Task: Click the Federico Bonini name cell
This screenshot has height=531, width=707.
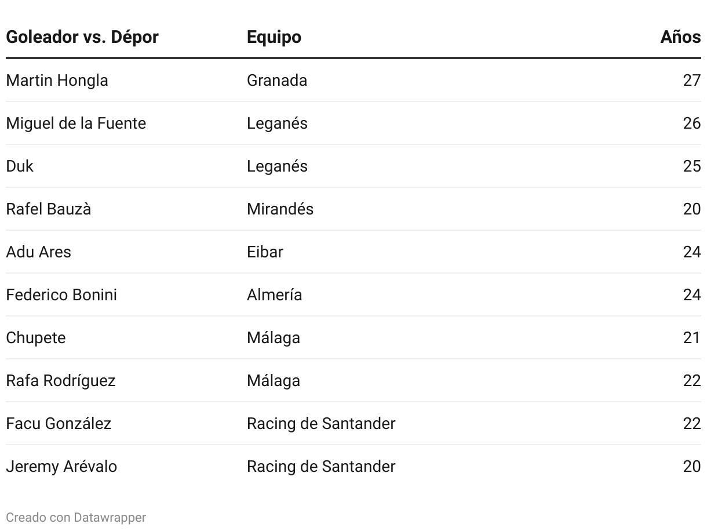Action: 61,294
